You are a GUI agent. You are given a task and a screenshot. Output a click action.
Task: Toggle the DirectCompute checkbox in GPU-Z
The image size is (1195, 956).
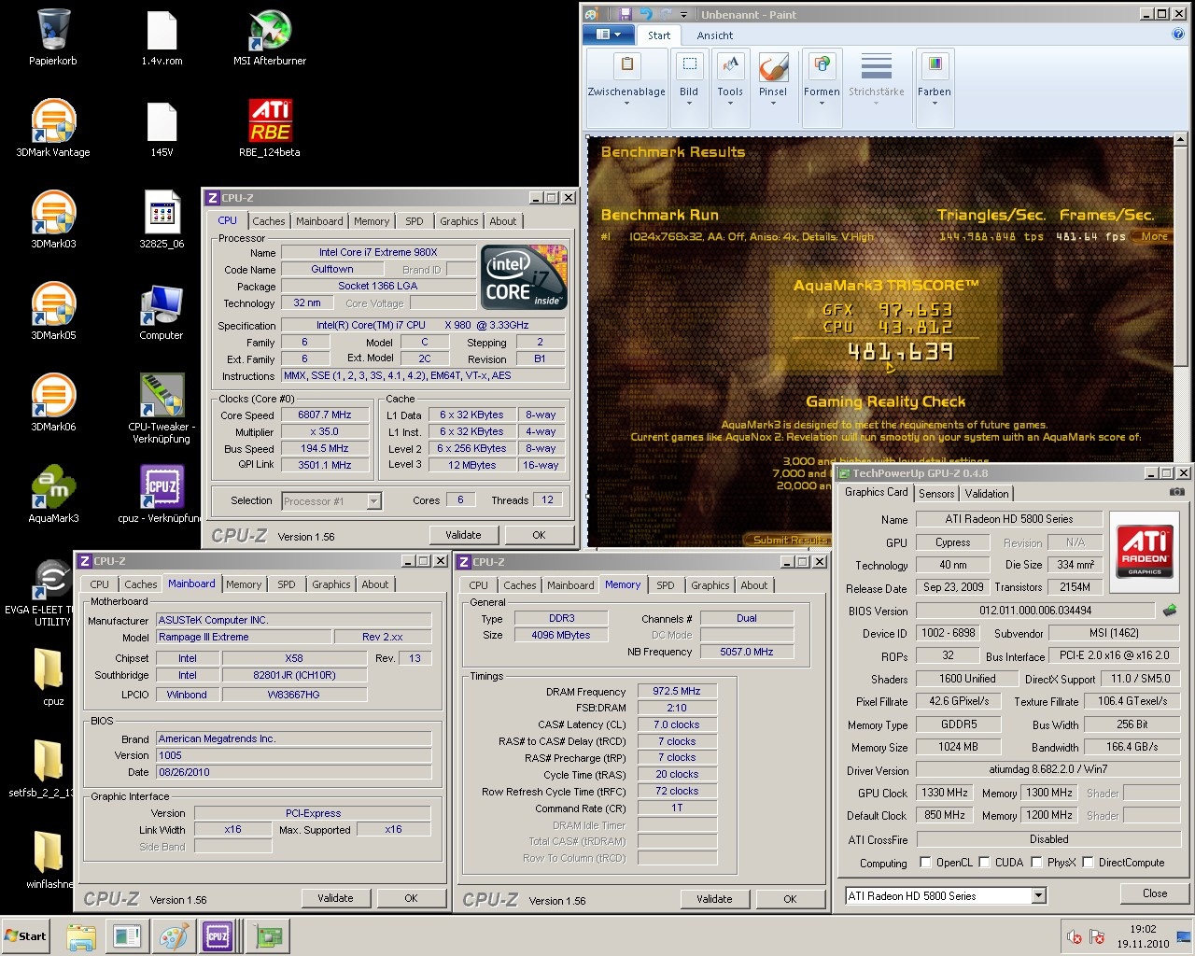click(1088, 863)
